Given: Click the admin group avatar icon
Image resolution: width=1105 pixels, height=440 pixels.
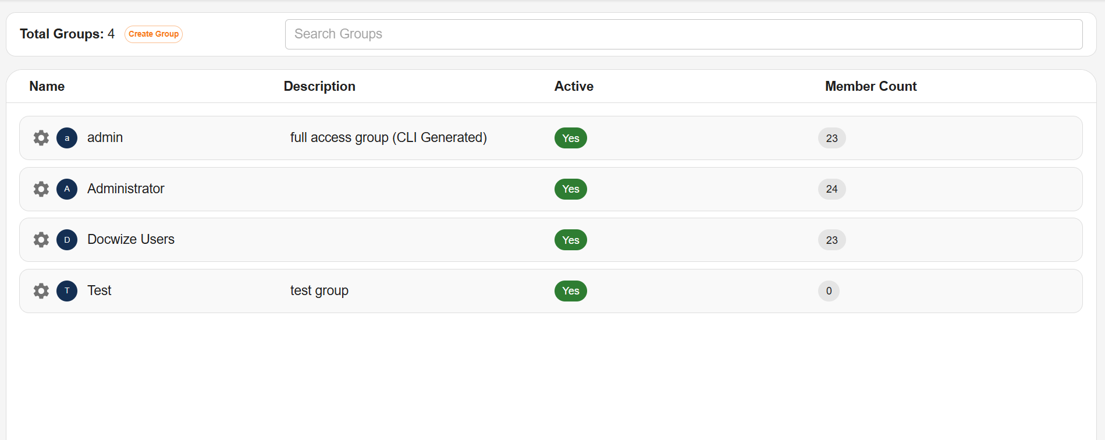Looking at the screenshot, I should (67, 138).
